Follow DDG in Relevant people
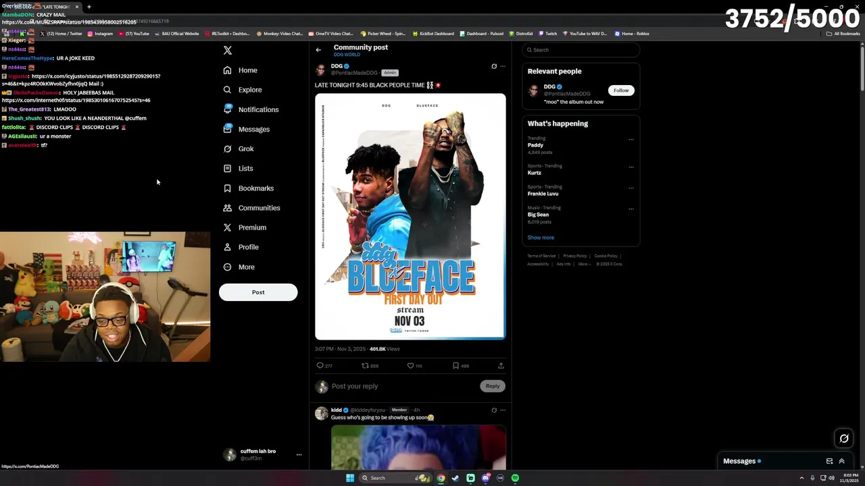Viewport: 865px width, 486px height. [621, 90]
